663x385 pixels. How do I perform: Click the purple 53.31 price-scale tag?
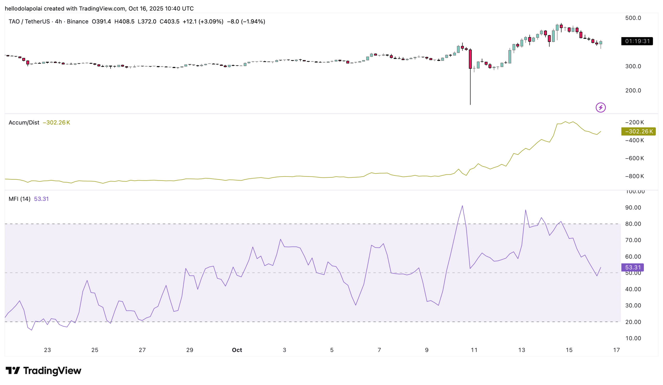[632, 267]
